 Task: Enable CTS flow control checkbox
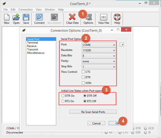click(x=83, y=72)
